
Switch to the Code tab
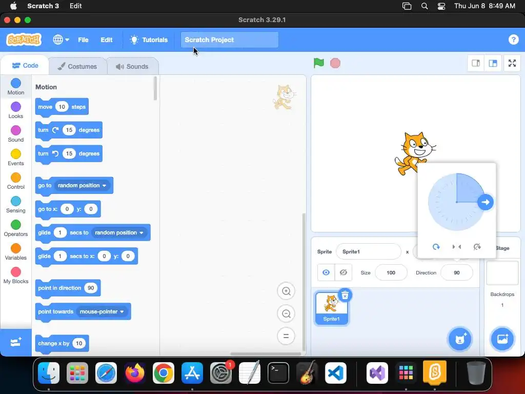(x=25, y=65)
